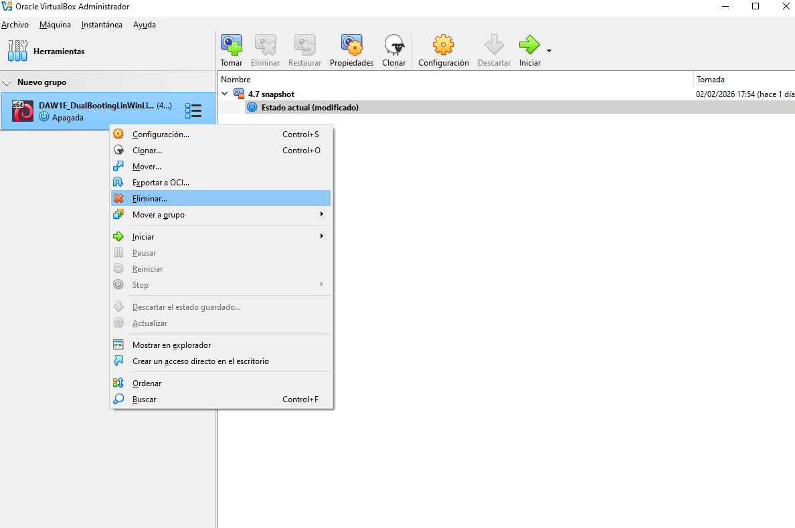Click the Exportar a OCI icon
The height and width of the screenshot is (528, 795).
pos(118,182)
